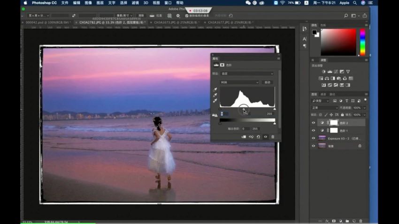The image size is (399, 224).
Task: Switch to 000042.psd document tab
Action: click(x=47, y=22)
